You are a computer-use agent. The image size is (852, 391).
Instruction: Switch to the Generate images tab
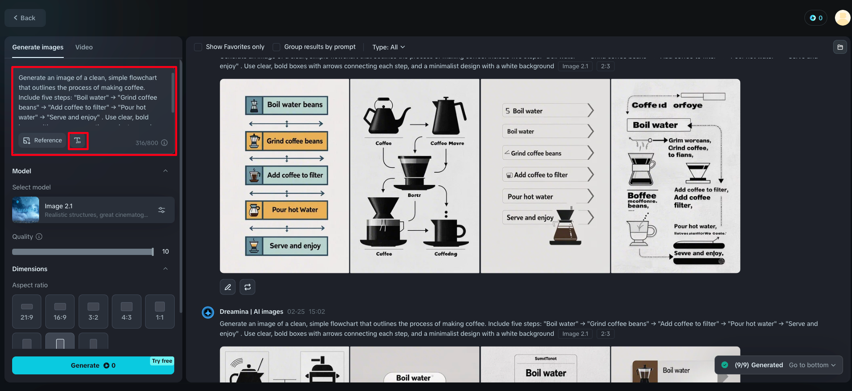[38, 47]
